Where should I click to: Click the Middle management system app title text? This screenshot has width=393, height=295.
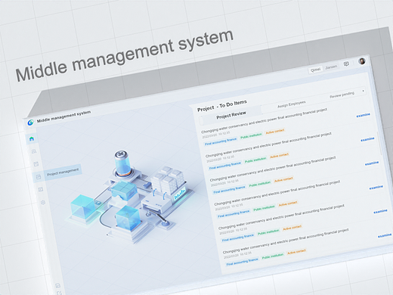tap(63, 116)
